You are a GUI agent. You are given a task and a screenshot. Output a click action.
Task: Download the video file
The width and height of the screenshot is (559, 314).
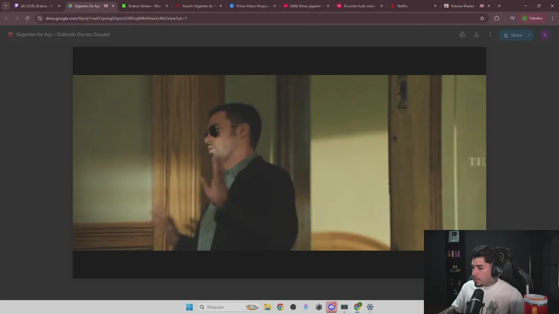[476, 35]
